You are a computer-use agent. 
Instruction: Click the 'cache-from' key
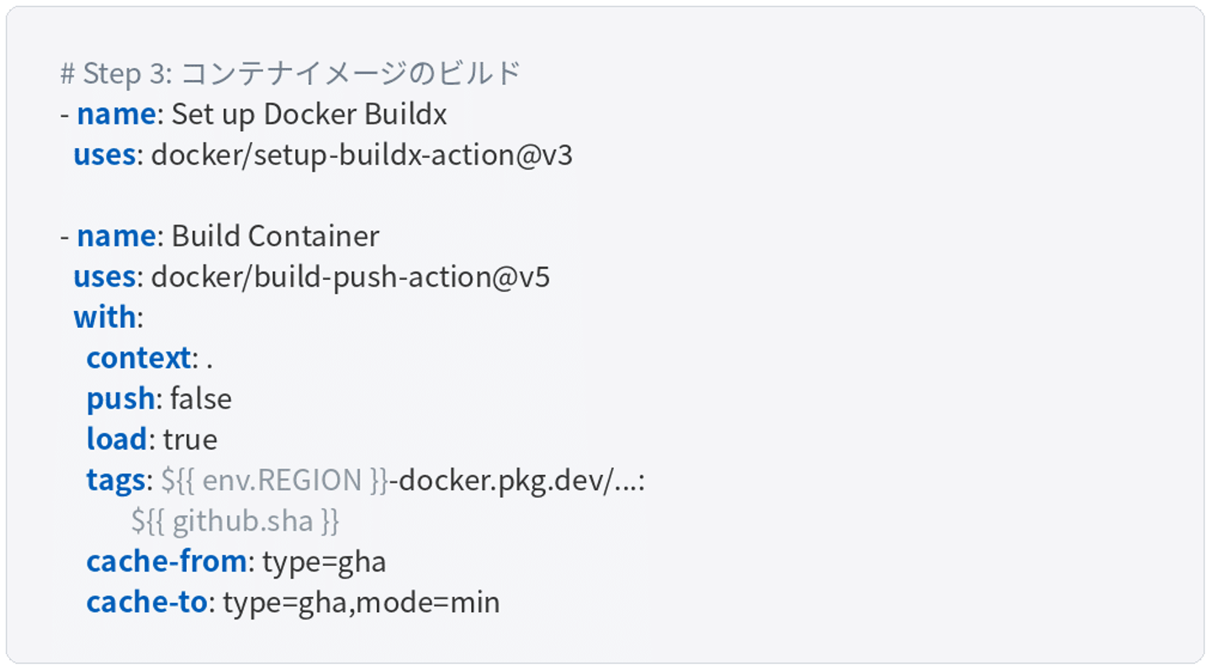[x=167, y=562]
